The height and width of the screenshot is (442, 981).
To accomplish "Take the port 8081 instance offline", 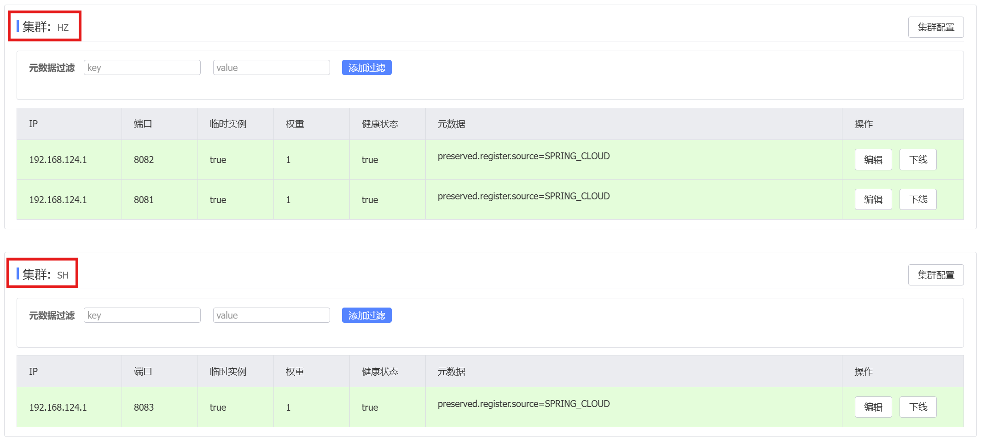I will (918, 199).
